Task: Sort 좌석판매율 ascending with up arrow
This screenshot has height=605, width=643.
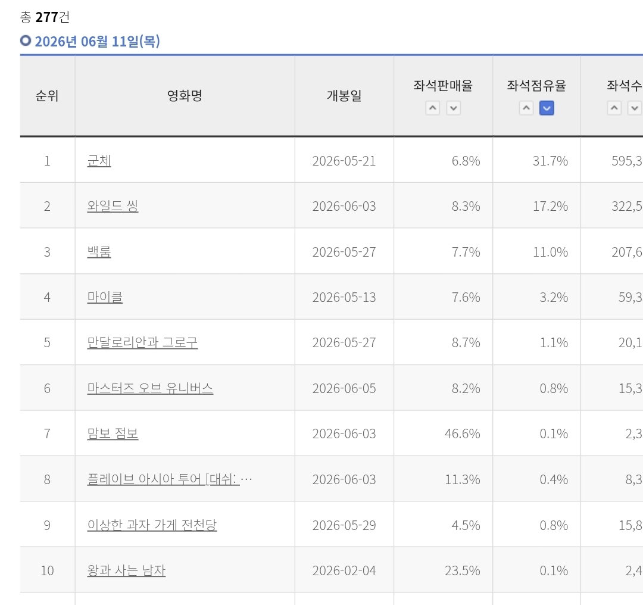Action: point(432,108)
